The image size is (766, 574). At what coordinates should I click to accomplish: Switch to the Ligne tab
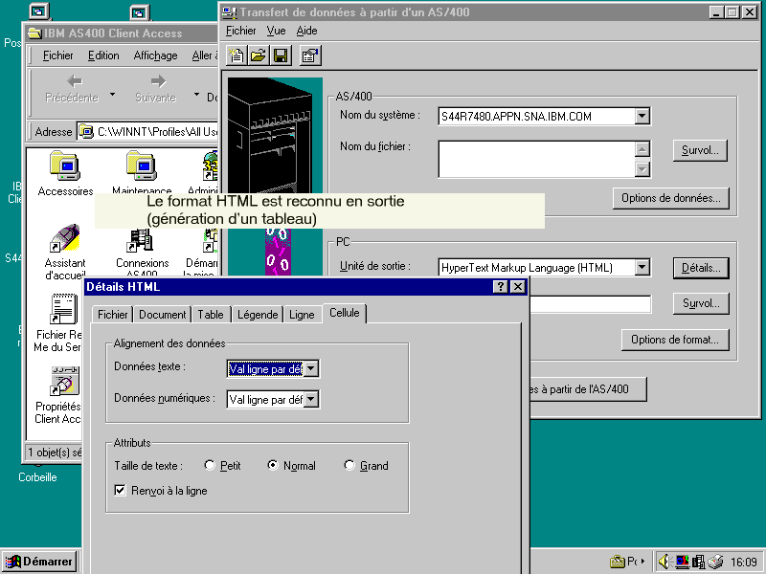[x=302, y=315]
